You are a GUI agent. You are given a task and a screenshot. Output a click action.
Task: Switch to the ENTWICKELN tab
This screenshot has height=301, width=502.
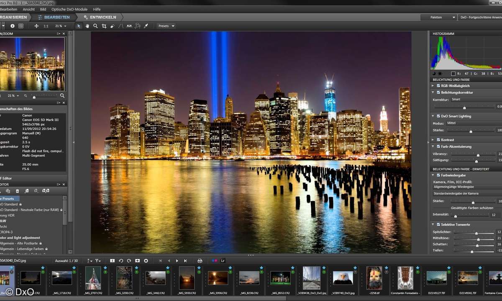(x=100, y=17)
